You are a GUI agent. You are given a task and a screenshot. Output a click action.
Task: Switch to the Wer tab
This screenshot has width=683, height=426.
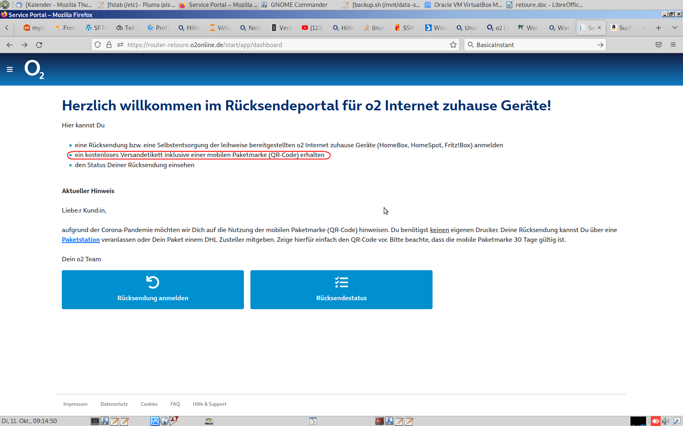pos(529,28)
